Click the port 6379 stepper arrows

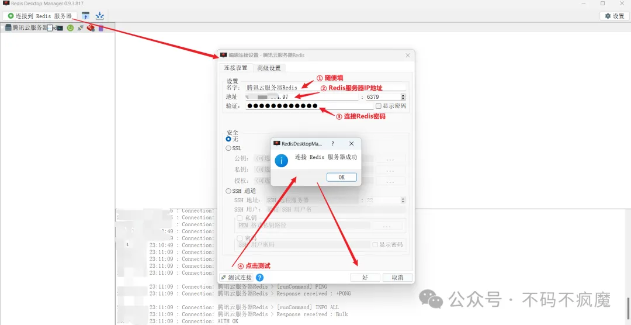403,96
